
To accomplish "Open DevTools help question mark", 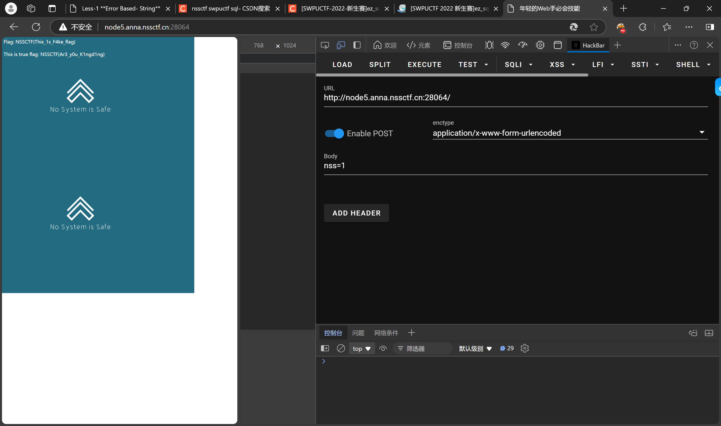I will 694,45.
